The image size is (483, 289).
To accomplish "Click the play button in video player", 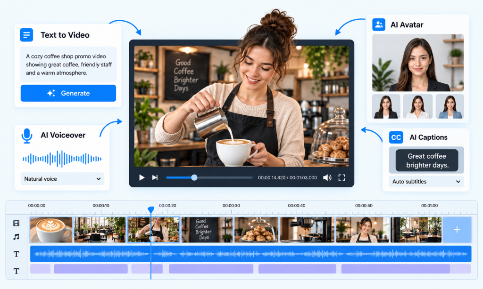I will 142,178.
